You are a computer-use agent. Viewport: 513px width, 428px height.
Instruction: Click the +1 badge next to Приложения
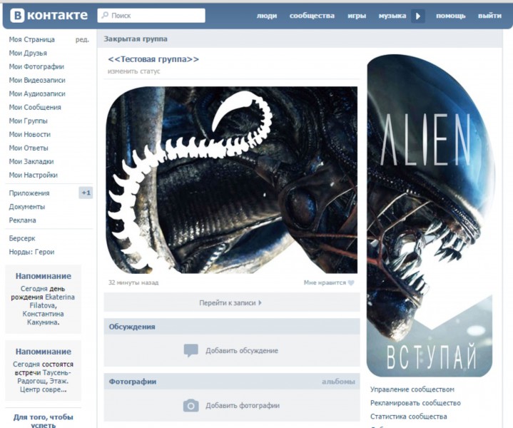click(86, 193)
